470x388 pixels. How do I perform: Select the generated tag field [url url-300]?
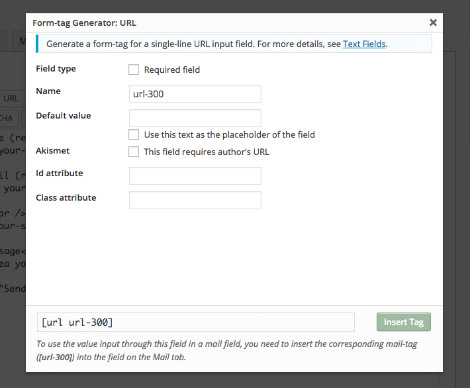pyautogui.click(x=196, y=322)
